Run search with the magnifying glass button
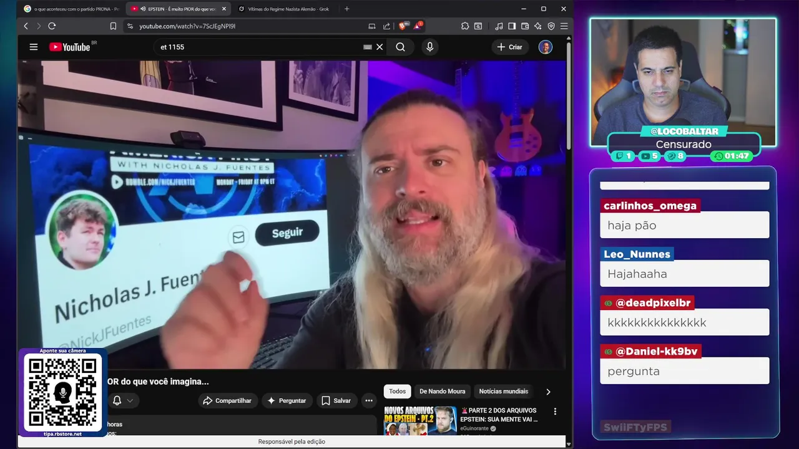The width and height of the screenshot is (799, 449). [x=400, y=47]
